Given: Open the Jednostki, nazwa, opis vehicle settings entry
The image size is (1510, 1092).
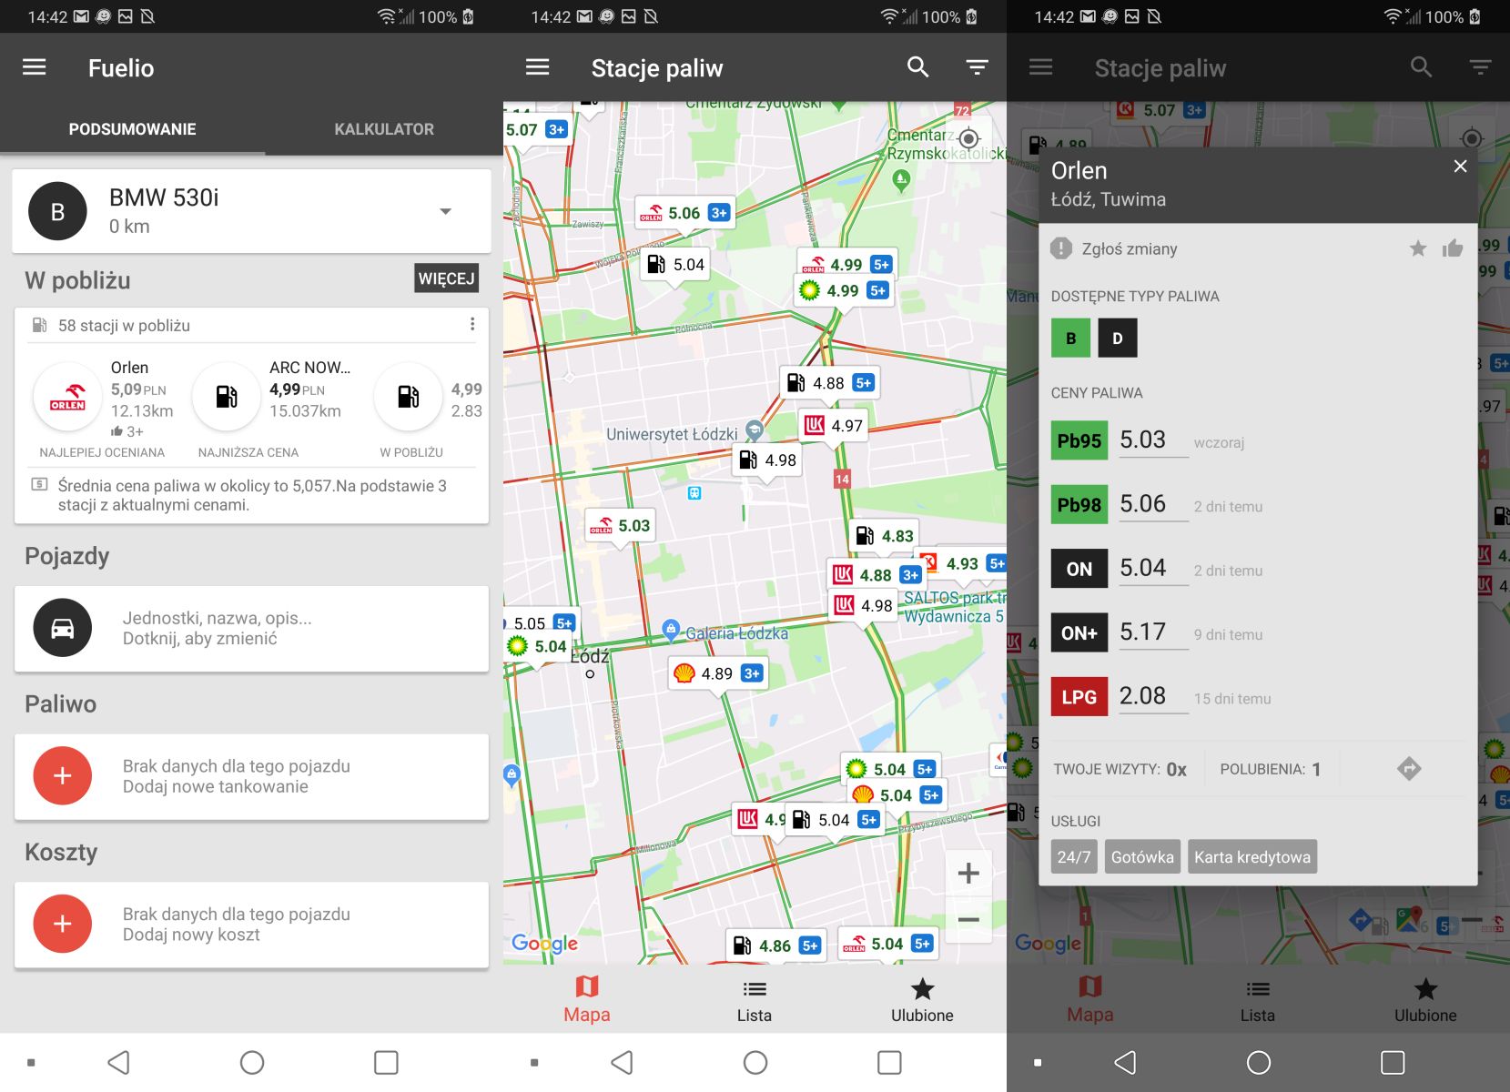Looking at the screenshot, I should pos(251,629).
